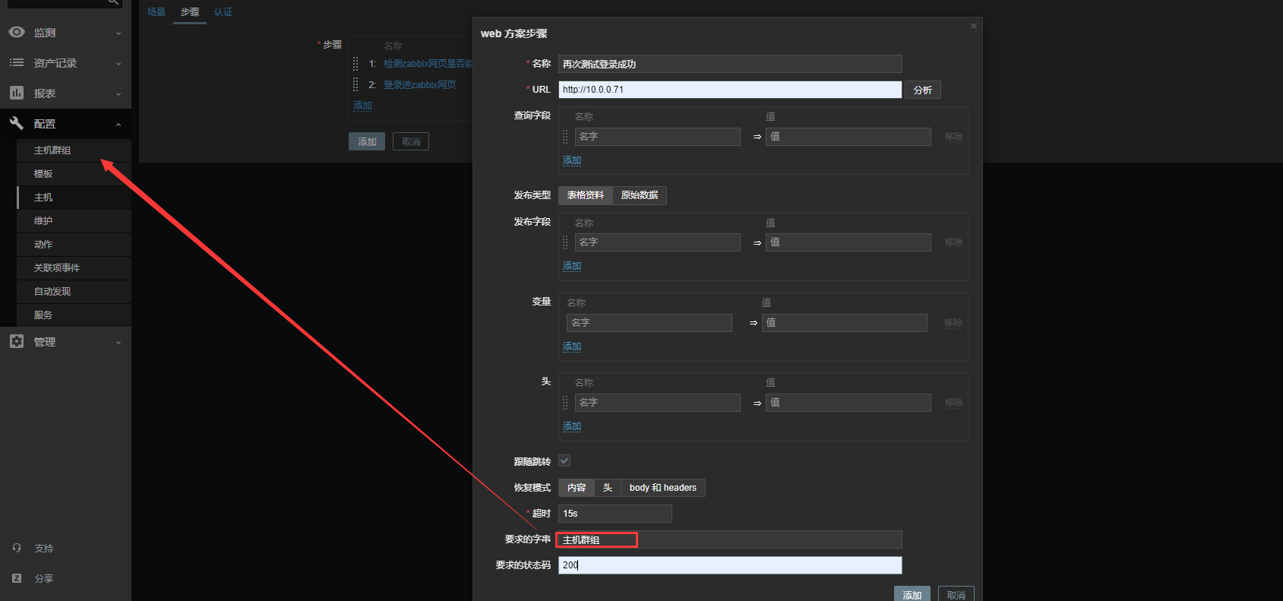
Task: Click drag handle in 查询字段 row
Action: click(565, 137)
